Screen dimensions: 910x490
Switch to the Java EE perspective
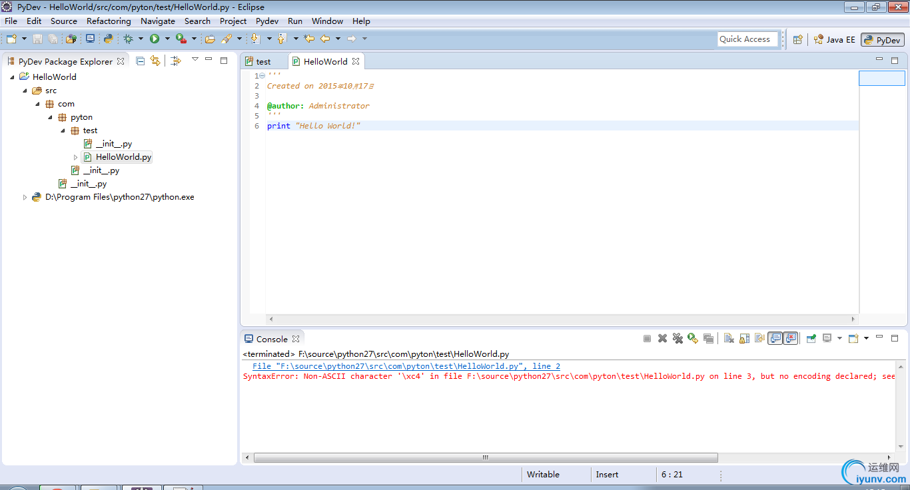(834, 40)
